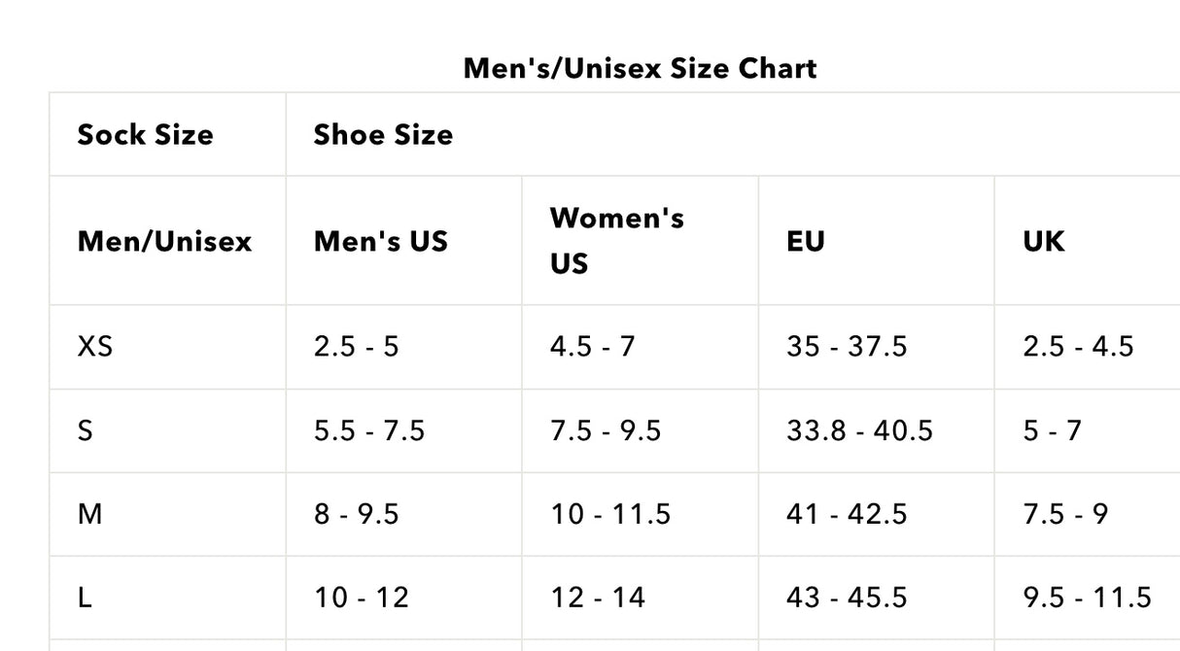Click the 33.8 - 40.5 EU cell
The height and width of the screenshot is (651, 1180).
click(x=859, y=429)
